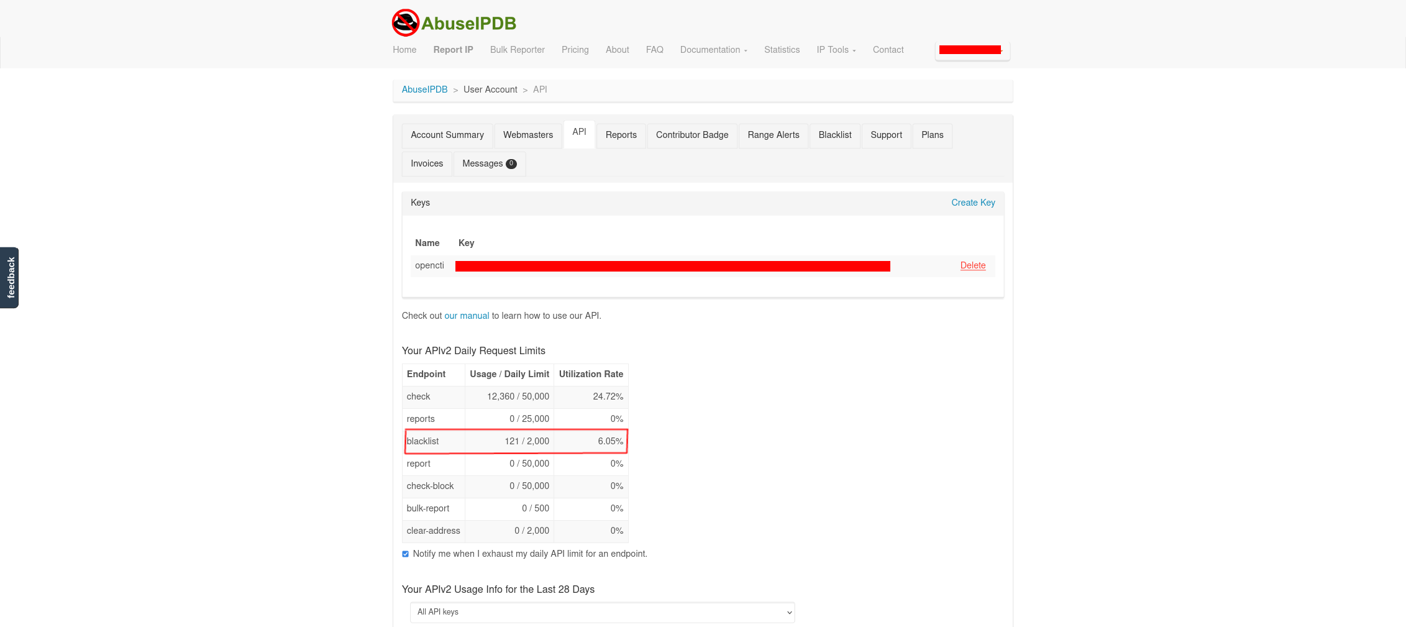View the Pricing page
This screenshot has height=627, width=1406.
(575, 50)
